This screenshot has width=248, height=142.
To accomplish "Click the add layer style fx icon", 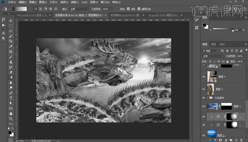I will pyautogui.click(x=215, y=140).
